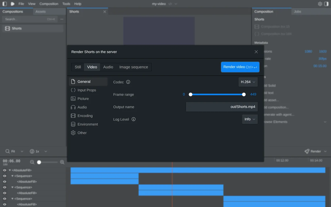Close the Render Shorts dialog

click(256, 52)
